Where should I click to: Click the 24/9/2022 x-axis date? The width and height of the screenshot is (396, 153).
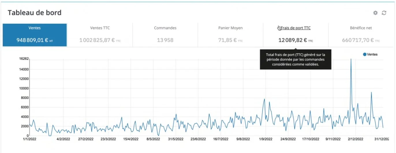pyautogui.click(x=288, y=139)
